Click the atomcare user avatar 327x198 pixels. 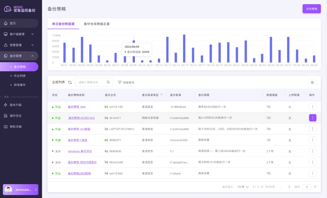(8, 190)
